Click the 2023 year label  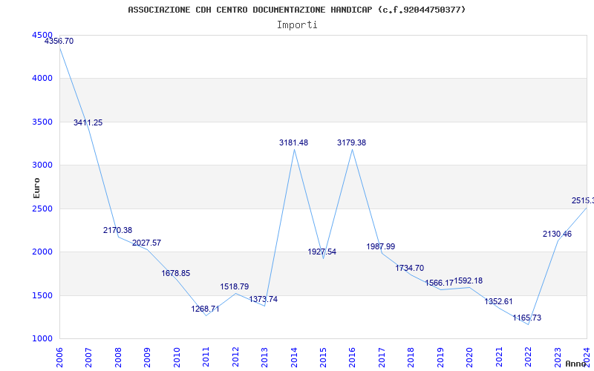[558, 357]
